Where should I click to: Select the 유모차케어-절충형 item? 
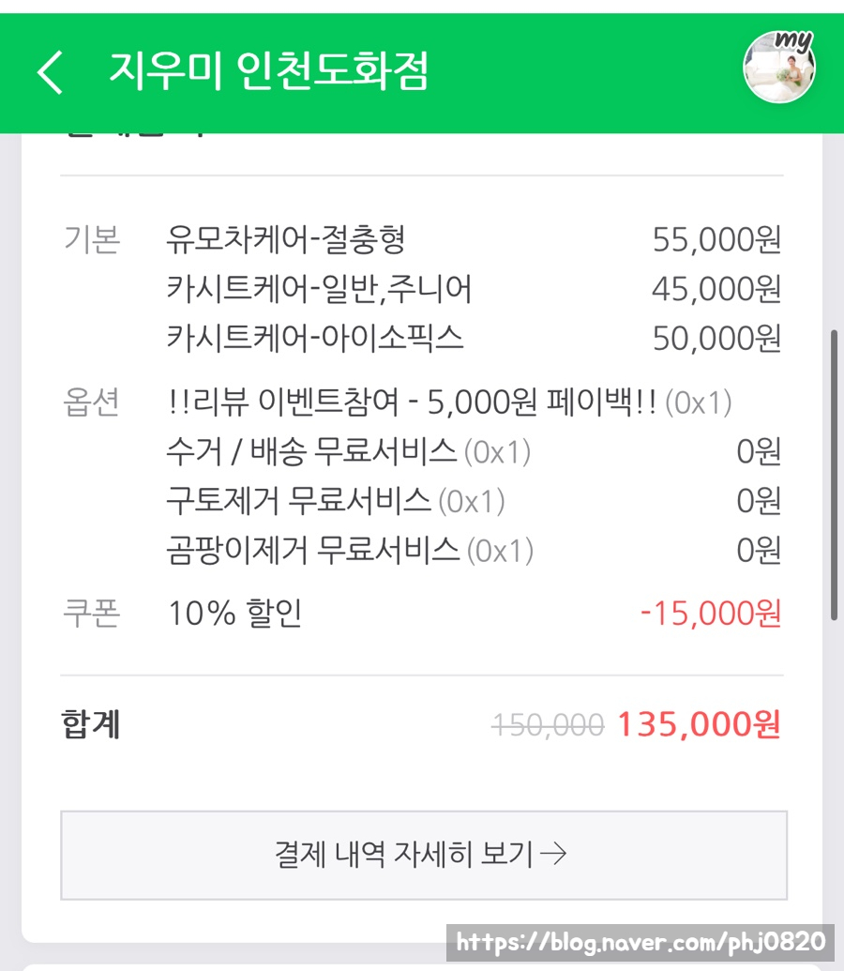(x=286, y=240)
